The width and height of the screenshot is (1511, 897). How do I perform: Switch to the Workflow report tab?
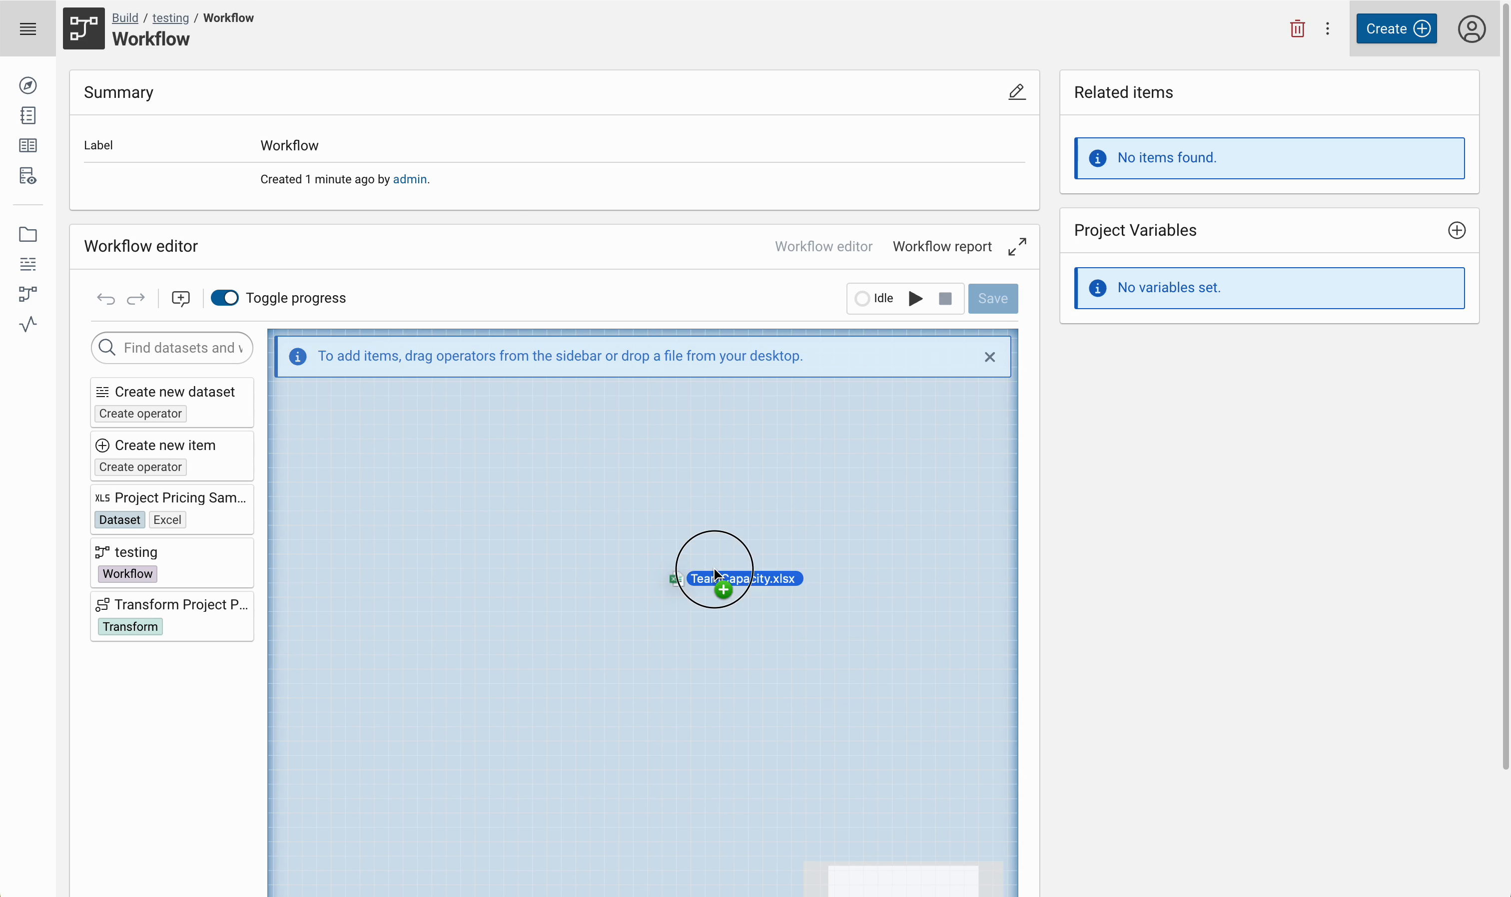tap(941, 246)
